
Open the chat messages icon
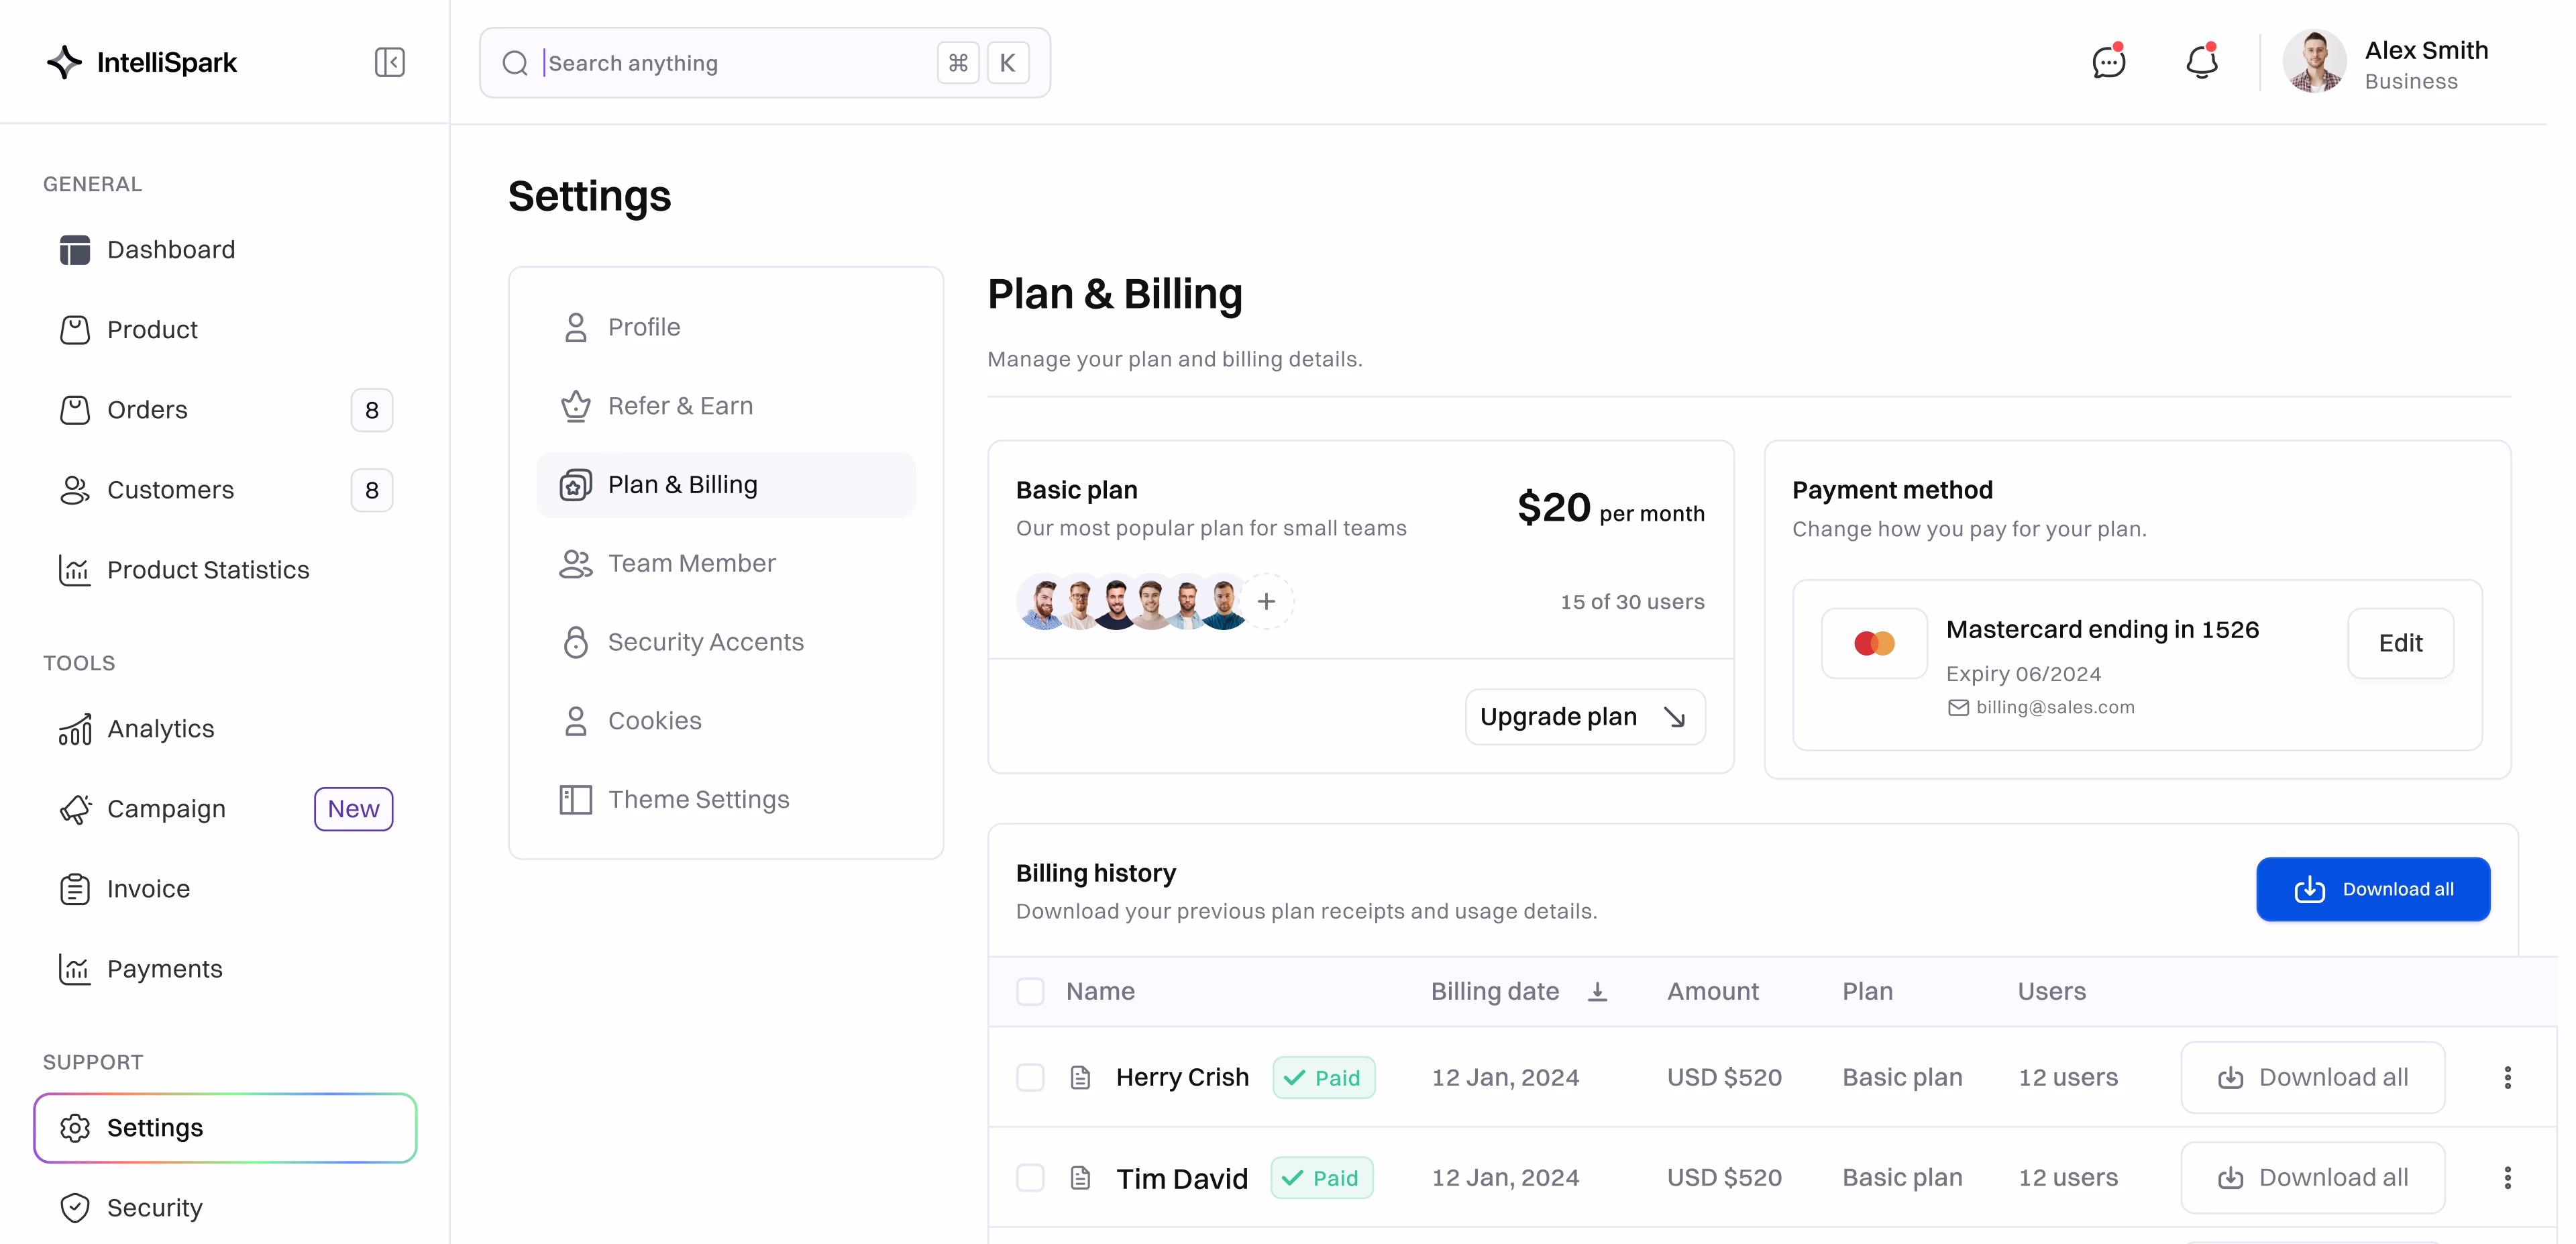pyautogui.click(x=2108, y=62)
